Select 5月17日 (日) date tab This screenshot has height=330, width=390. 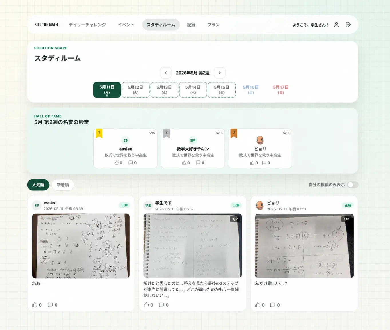281,90
